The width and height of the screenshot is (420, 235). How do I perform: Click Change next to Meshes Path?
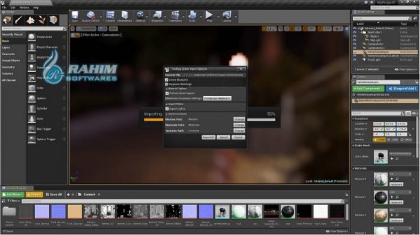[x=239, y=119]
